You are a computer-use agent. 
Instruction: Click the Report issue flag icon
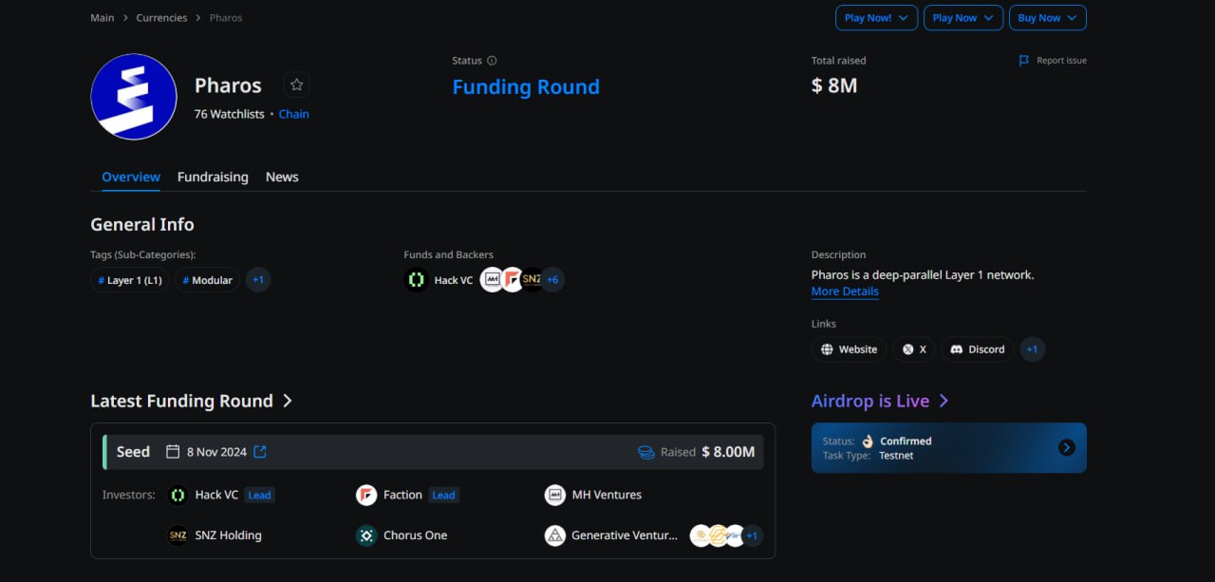[x=1024, y=61]
